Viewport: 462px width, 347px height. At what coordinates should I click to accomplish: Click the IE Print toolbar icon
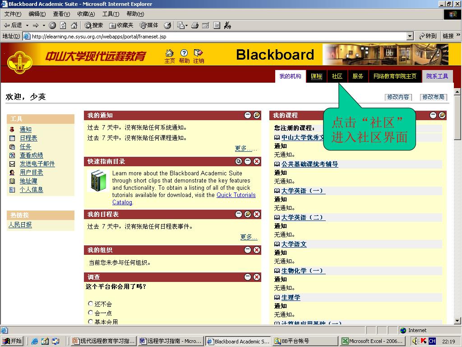195,25
